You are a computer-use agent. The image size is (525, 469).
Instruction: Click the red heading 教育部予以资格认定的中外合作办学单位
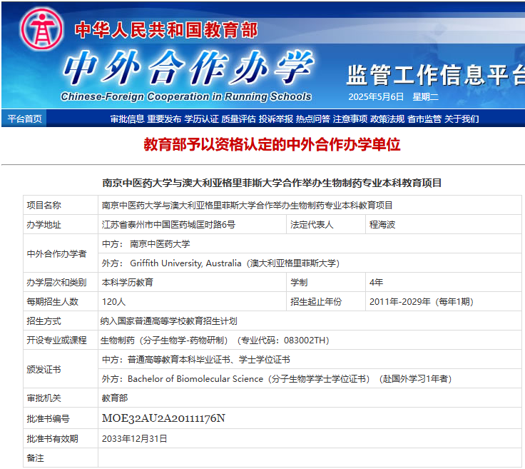(272, 144)
